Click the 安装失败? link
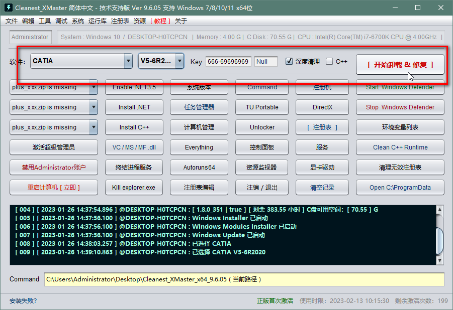453x310 pixels. [x=23, y=301]
